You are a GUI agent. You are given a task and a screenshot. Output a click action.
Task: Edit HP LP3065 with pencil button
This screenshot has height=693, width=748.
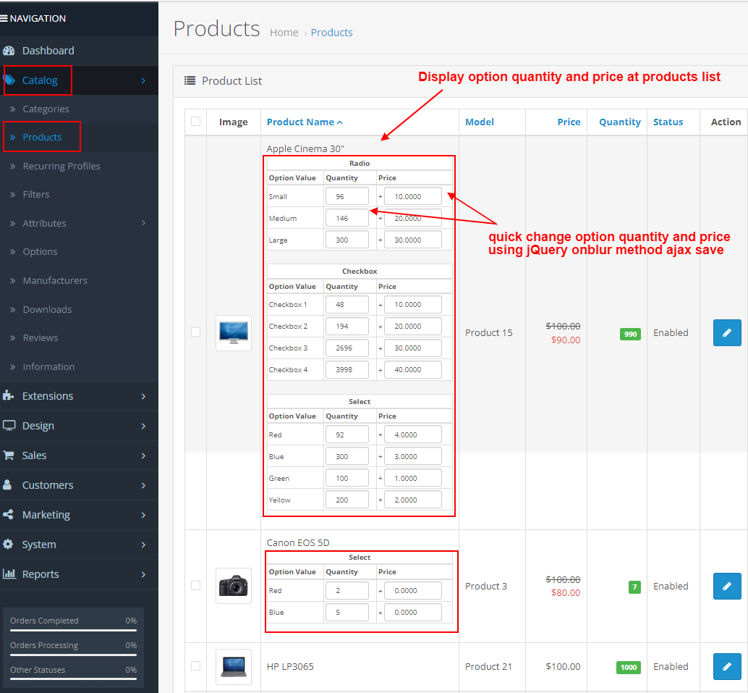click(727, 666)
